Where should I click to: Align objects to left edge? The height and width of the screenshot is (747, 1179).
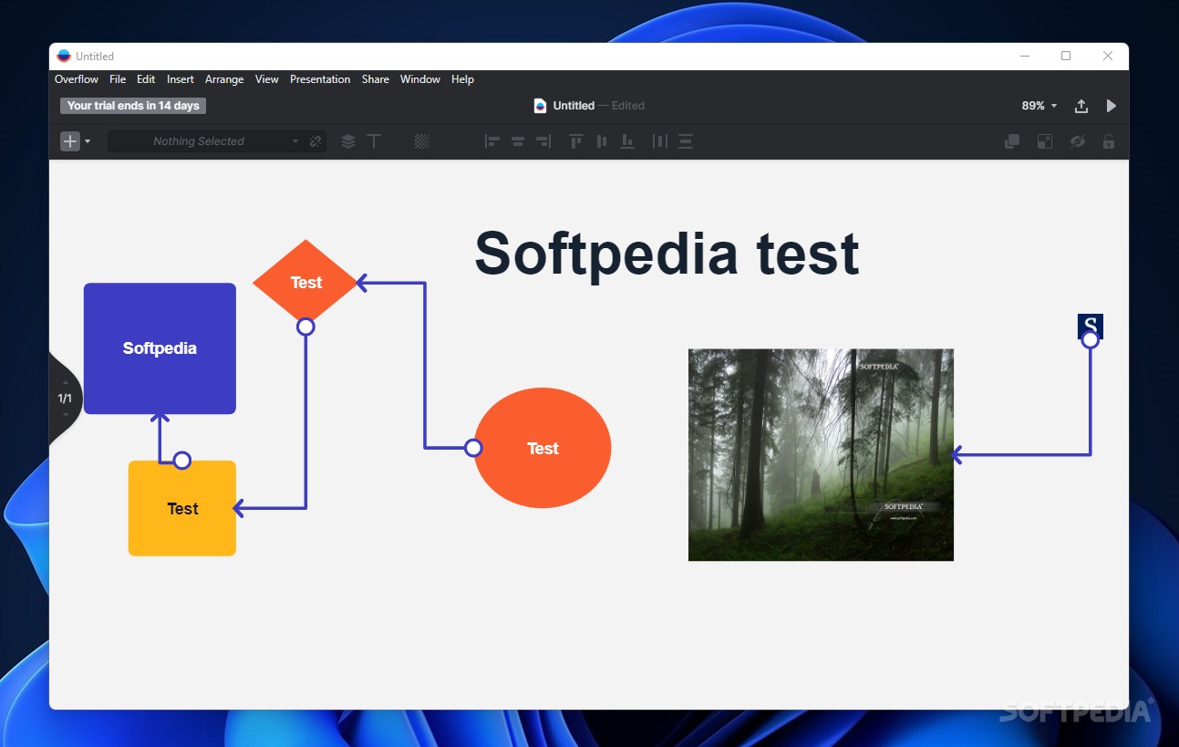click(492, 141)
